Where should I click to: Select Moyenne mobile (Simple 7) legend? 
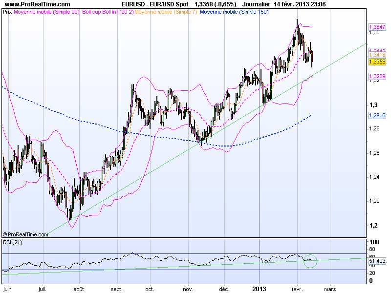click(x=166, y=12)
